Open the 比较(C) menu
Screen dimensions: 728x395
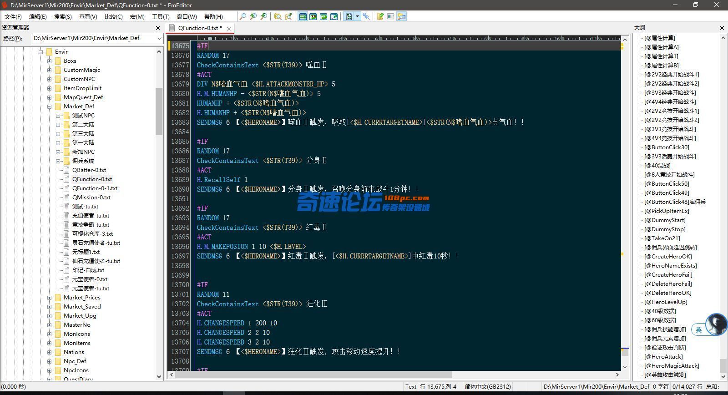coord(114,16)
